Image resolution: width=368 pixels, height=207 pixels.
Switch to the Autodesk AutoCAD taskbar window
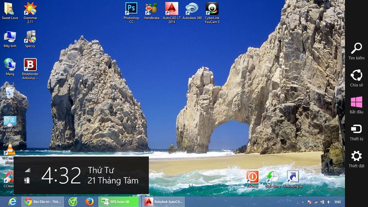[163, 202]
